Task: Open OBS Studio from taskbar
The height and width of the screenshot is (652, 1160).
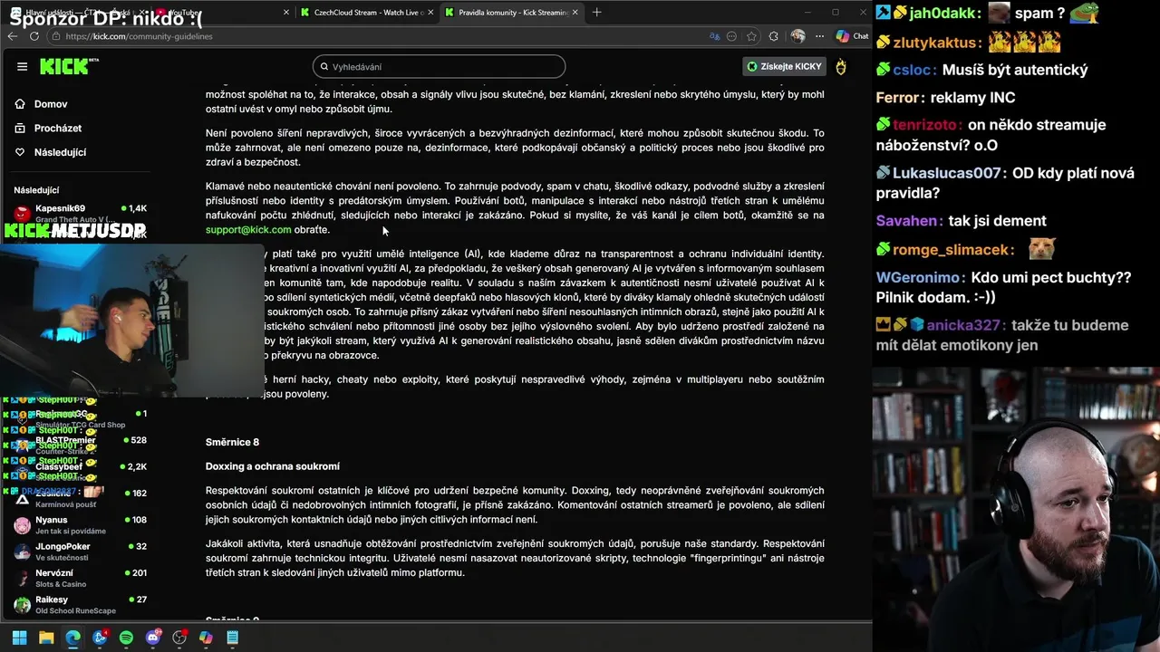Action: (x=179, y=638)
